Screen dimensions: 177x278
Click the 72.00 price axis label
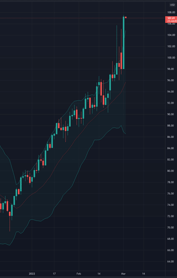click(171, 216)
